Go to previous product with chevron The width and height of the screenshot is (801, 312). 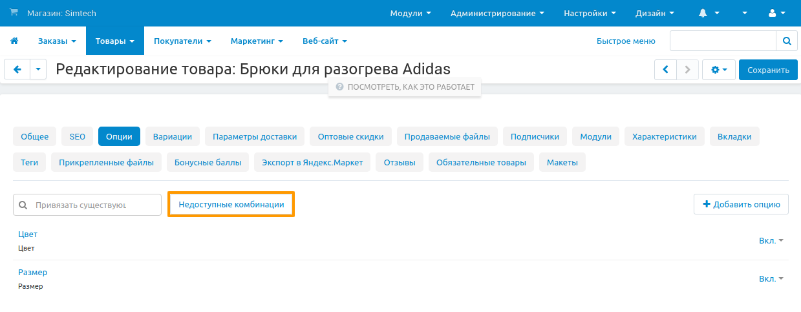(665, 70)
